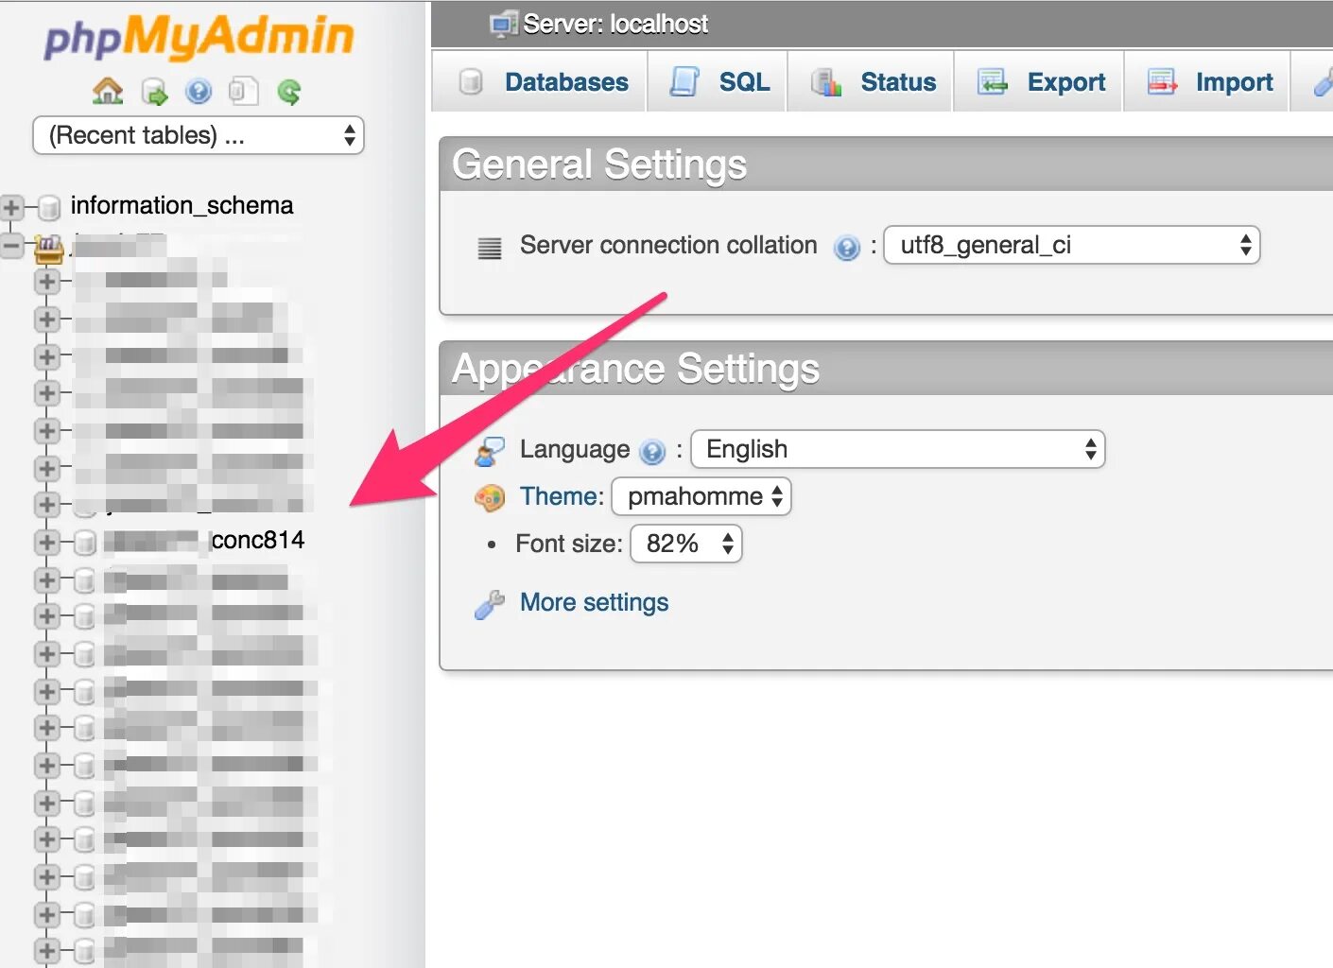Image resolution: width=1333 pixels, height=968 pixels.
Task: Collapse the expanded database group node
Action: 12,247
